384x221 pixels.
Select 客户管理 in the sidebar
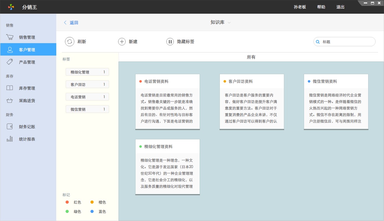point(28,50)
